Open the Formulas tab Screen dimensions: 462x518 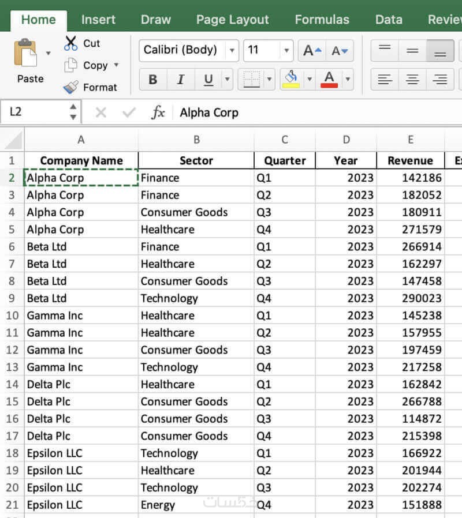point(322,20)
